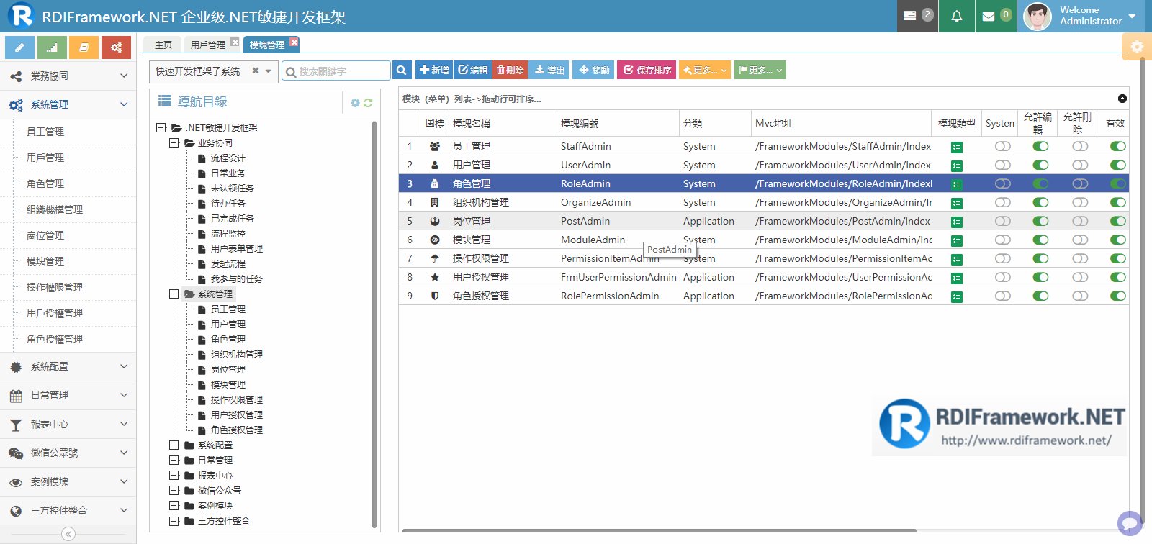Open 角色管理 in the left sidebar menu
This screenshot has width=1152, height=544.
click(45, 183)
